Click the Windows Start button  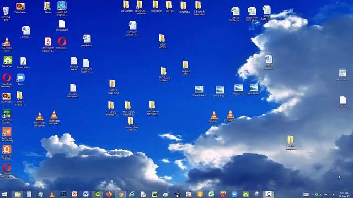pos(4,194)
